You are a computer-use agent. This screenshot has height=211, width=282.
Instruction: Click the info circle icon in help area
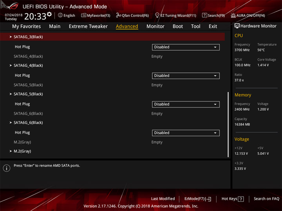7,168
